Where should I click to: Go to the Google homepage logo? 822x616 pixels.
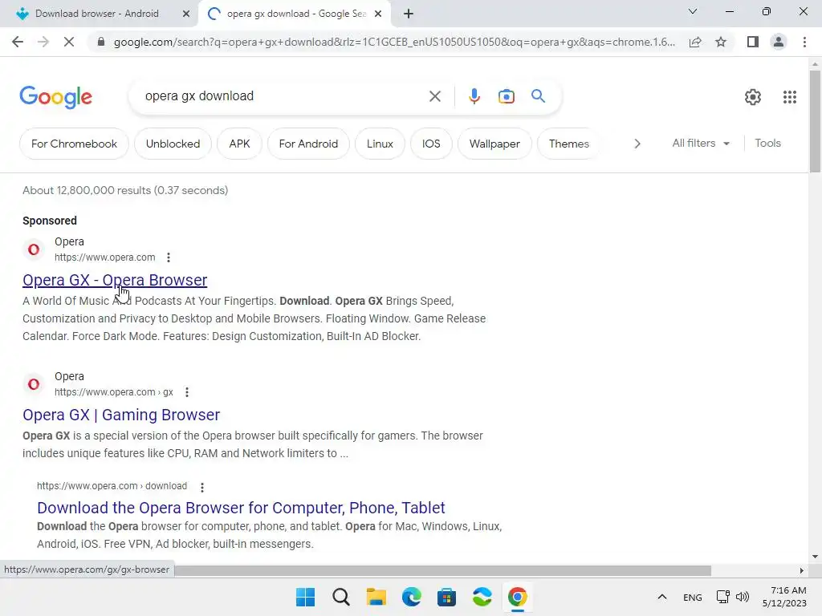click(56, 97)
